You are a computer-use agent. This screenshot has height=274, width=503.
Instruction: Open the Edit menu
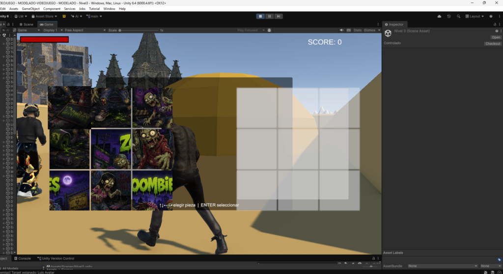(x=3, y=9)
